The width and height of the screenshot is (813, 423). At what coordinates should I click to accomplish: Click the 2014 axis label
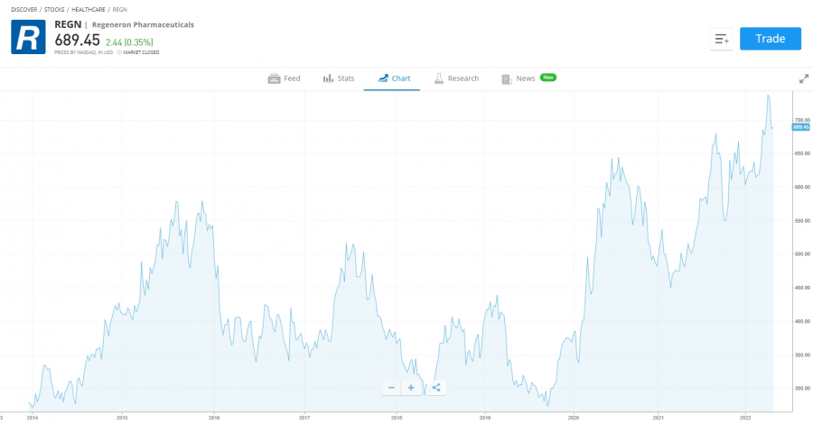(33, 418)
